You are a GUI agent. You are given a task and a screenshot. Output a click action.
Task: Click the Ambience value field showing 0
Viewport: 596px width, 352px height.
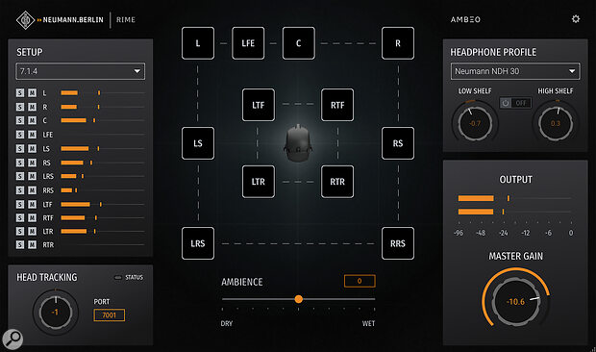(x=360, y=281)
